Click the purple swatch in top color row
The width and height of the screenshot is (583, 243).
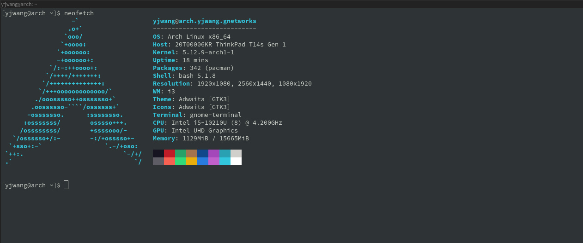214,154
